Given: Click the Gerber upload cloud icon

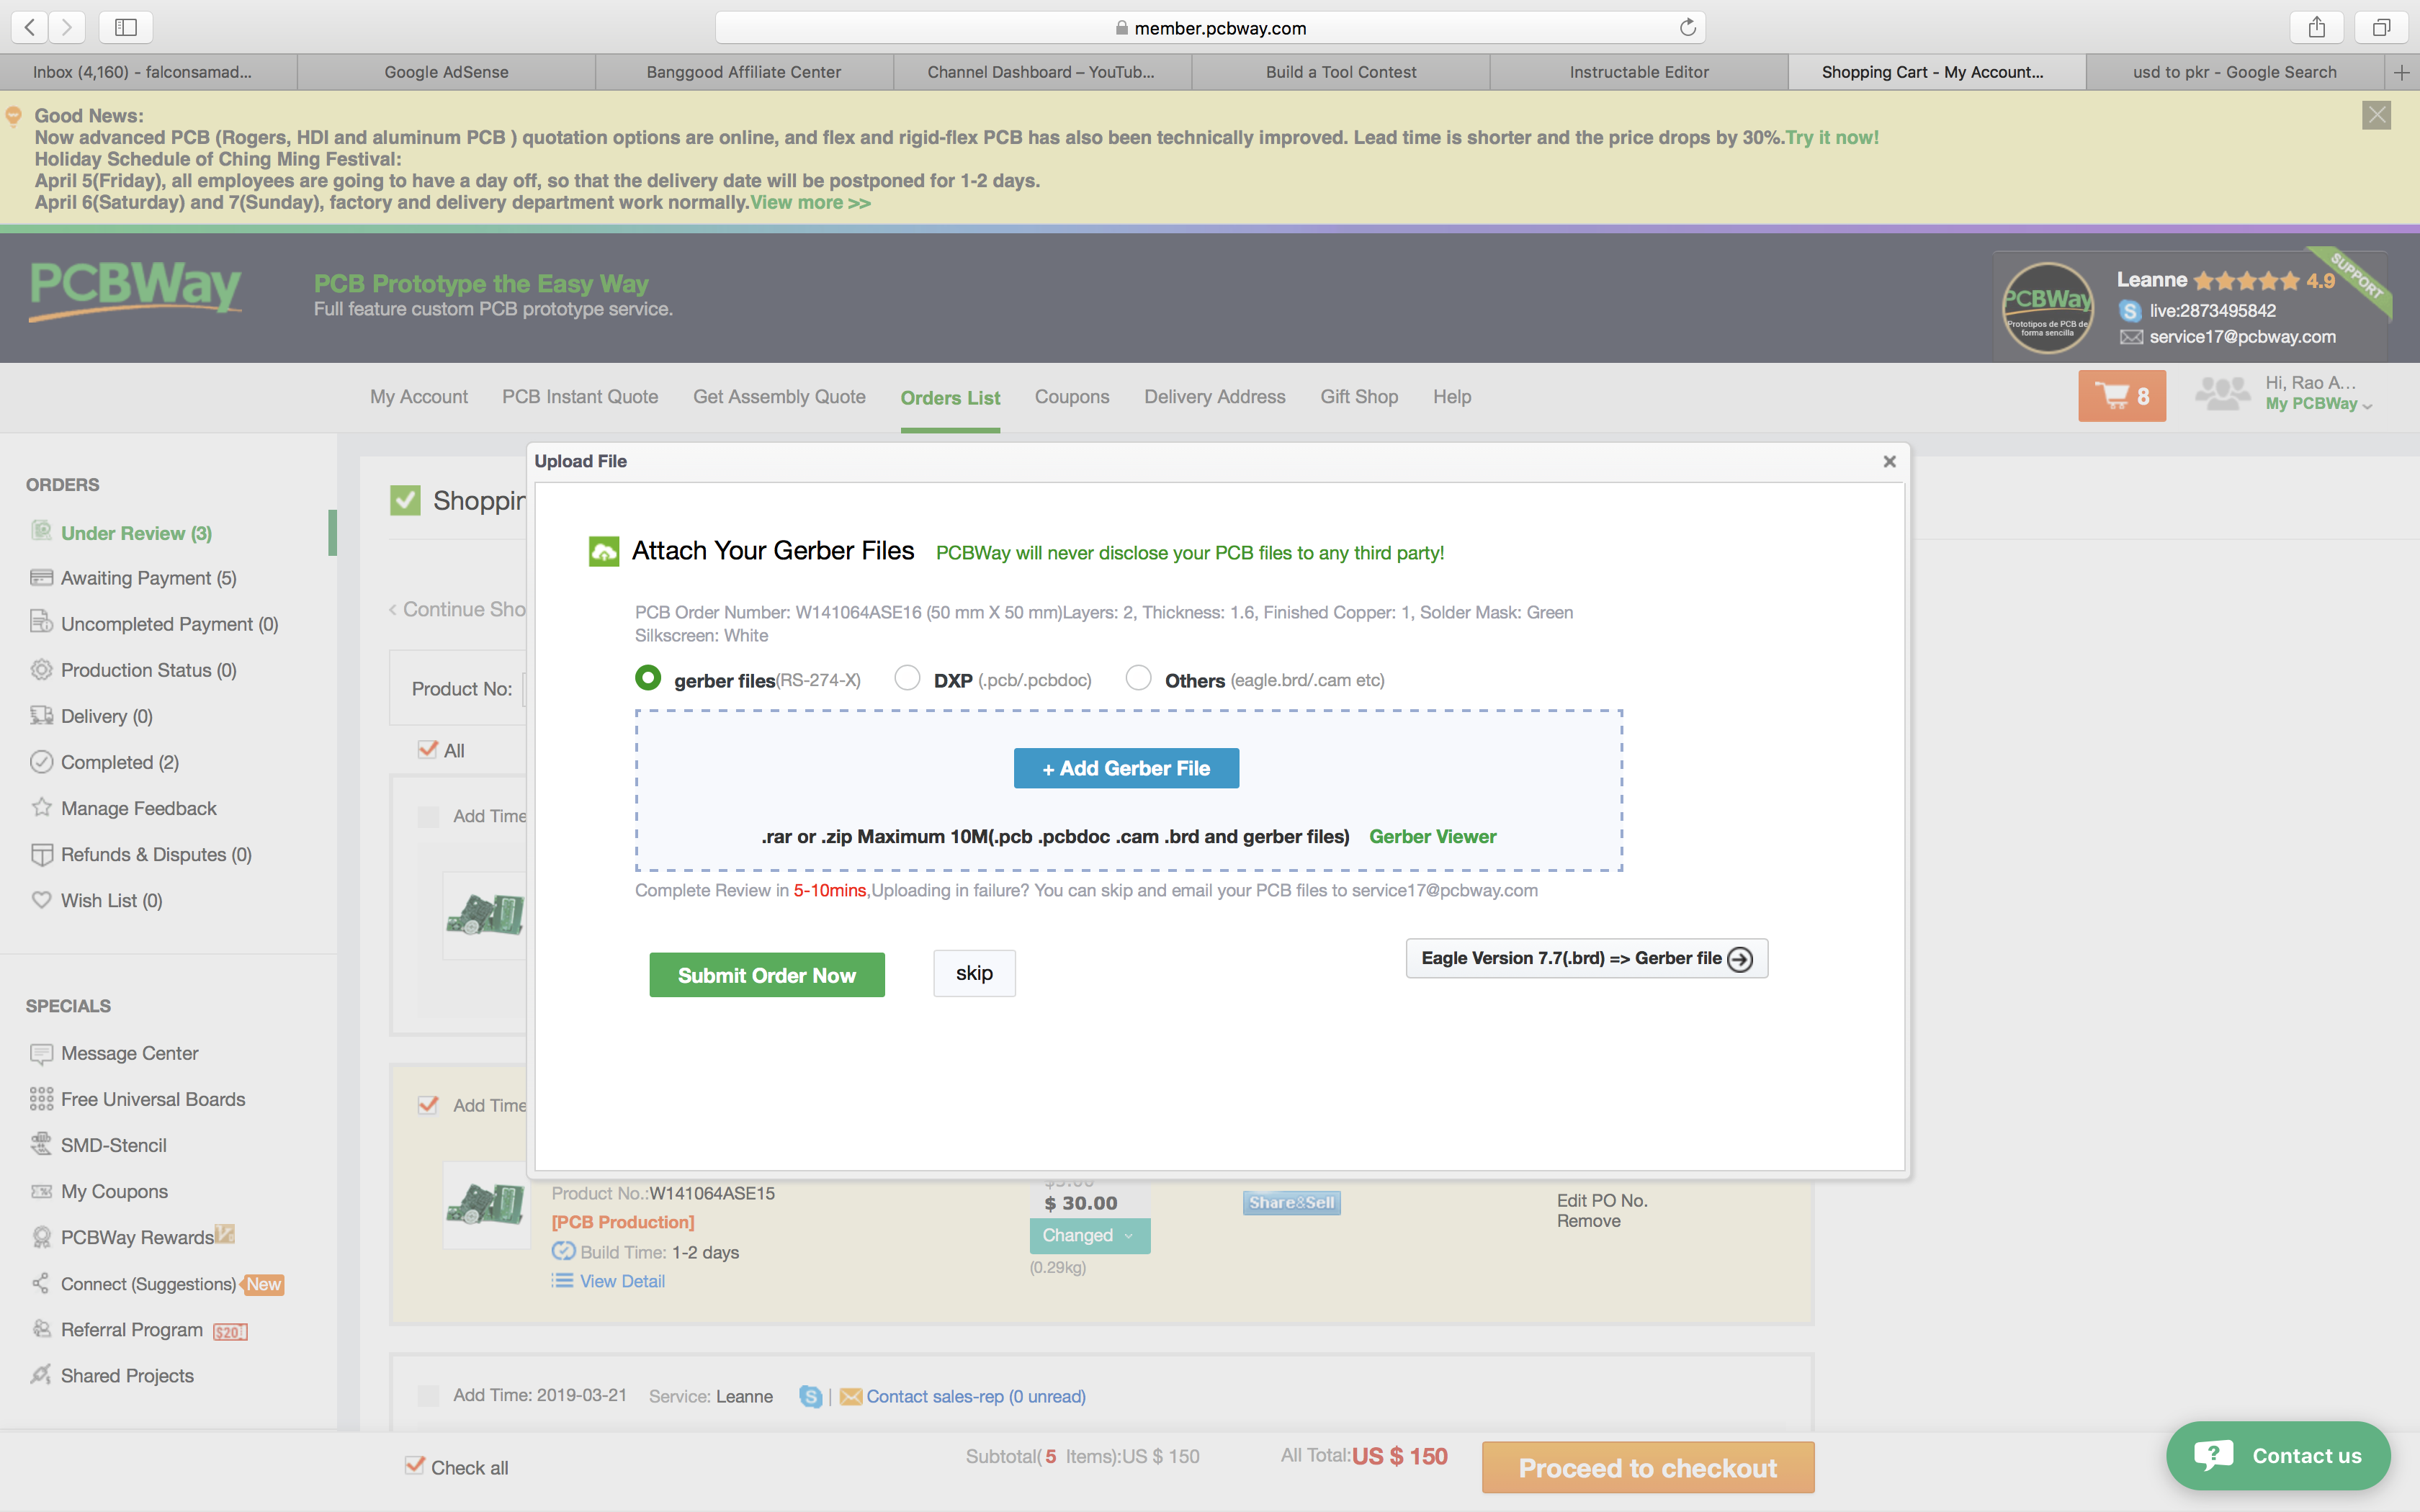Looking at the screenshot, I should coord(604,551).
